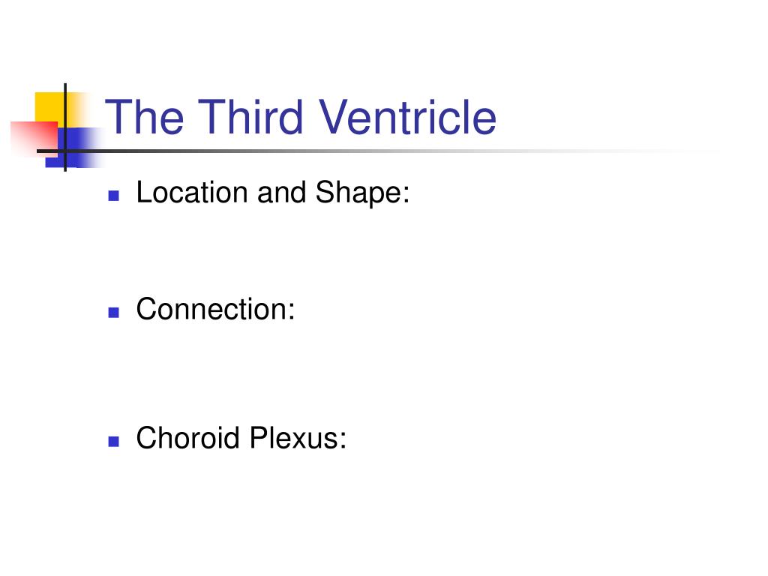Click the vertical black line in logo
This screenshot has width=768, height=576.
click(65, 127)
